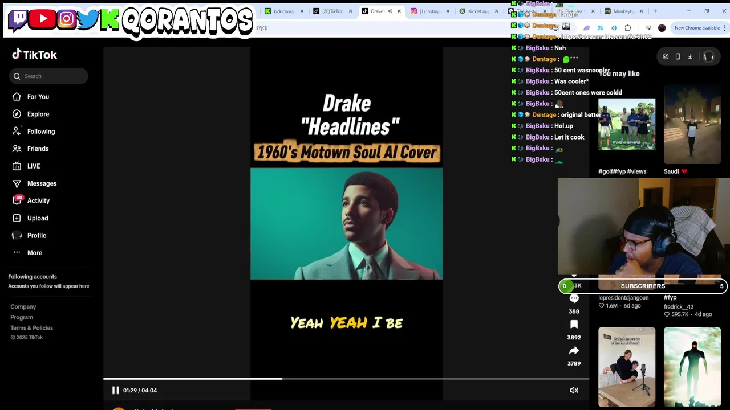Click the 3892 favorites count
The image size is (730, 410).
(574, 338)
